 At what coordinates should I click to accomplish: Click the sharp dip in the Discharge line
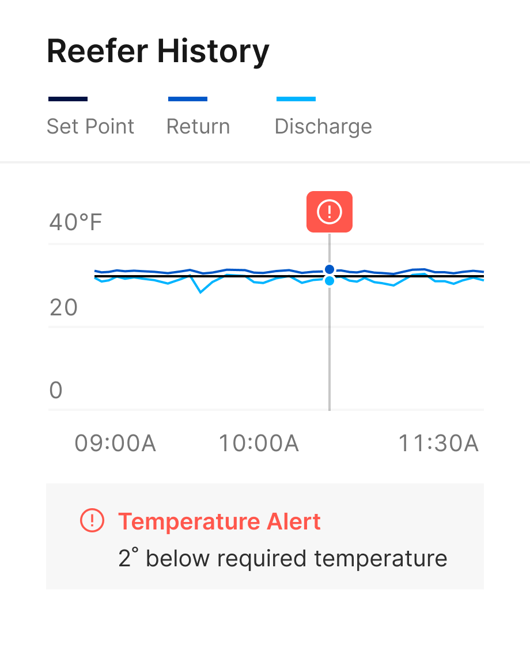point(200,292)
